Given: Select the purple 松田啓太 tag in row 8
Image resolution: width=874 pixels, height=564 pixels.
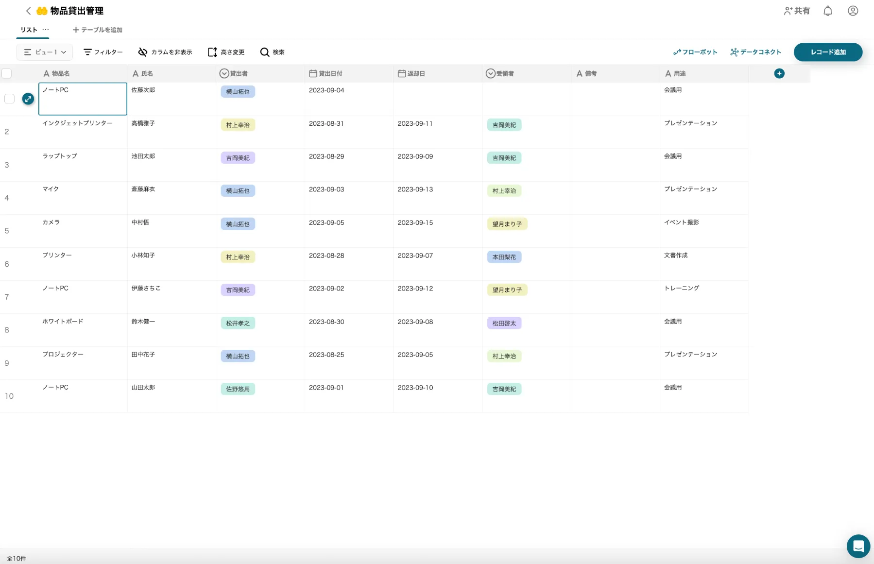Looking at the screenshot, I should click(x=504, y=323).
